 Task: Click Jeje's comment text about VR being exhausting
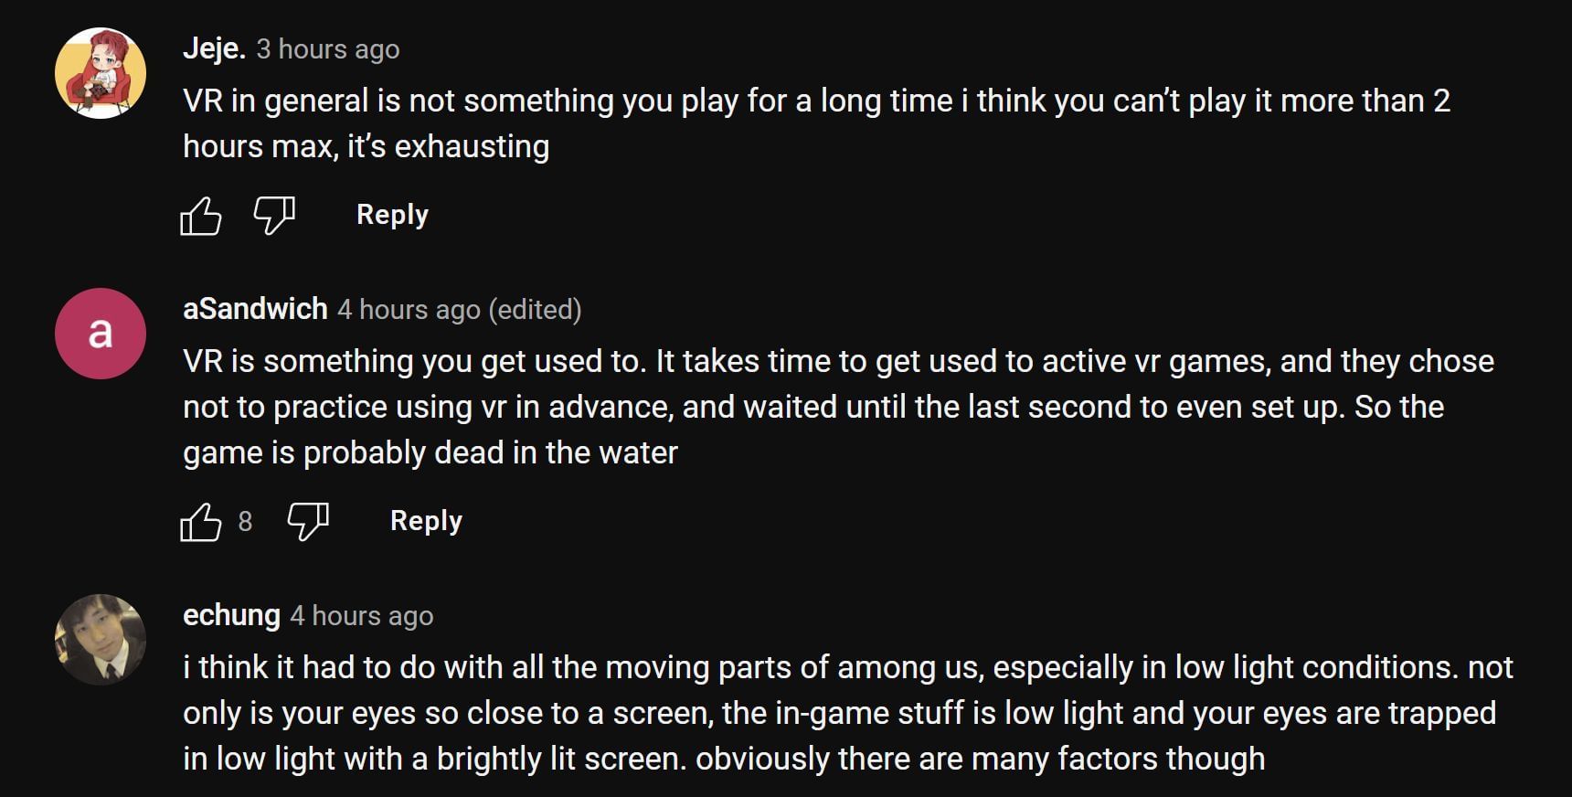(815, 123)
